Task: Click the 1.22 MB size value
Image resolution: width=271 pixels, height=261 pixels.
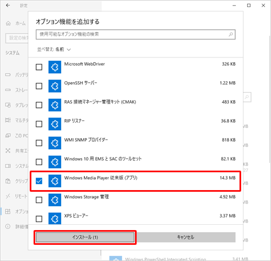Action: pyautogui.click(x=228, y=83)
